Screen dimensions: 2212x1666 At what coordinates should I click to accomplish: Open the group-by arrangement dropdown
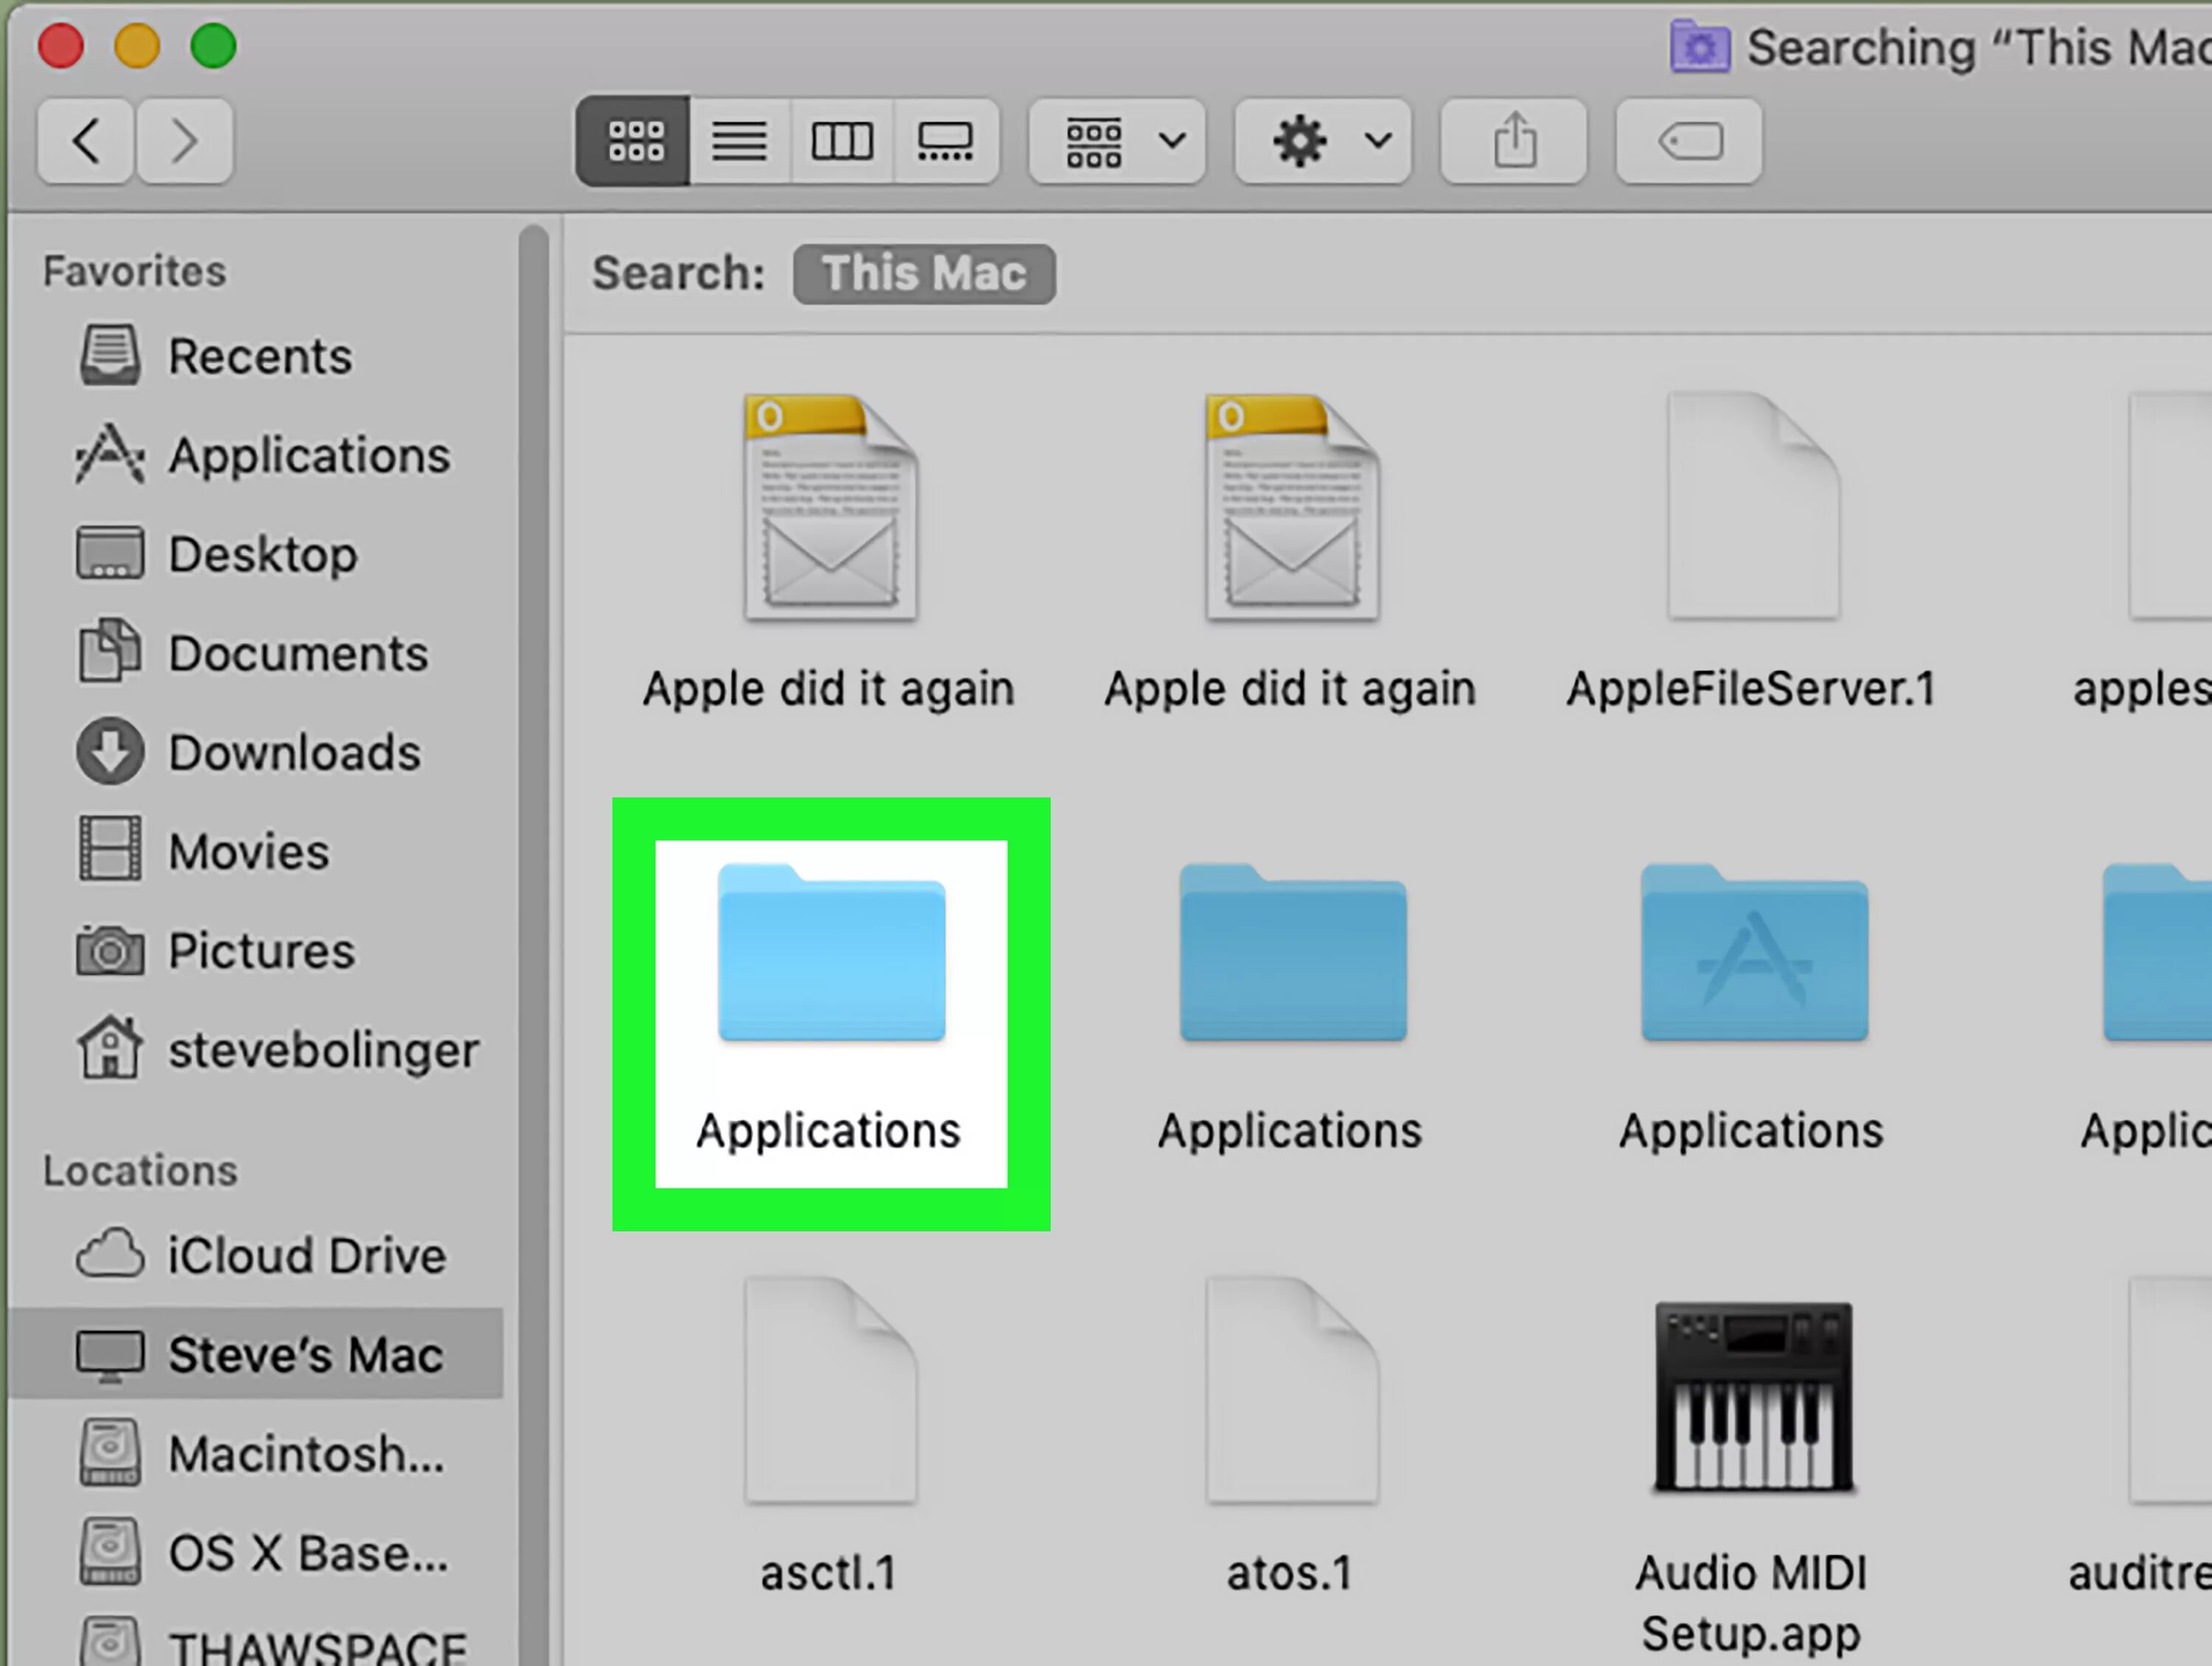click(x=1117, y=141)
